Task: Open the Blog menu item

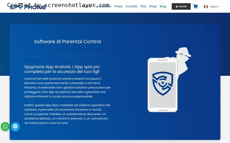Action: [x=163, y=6]
